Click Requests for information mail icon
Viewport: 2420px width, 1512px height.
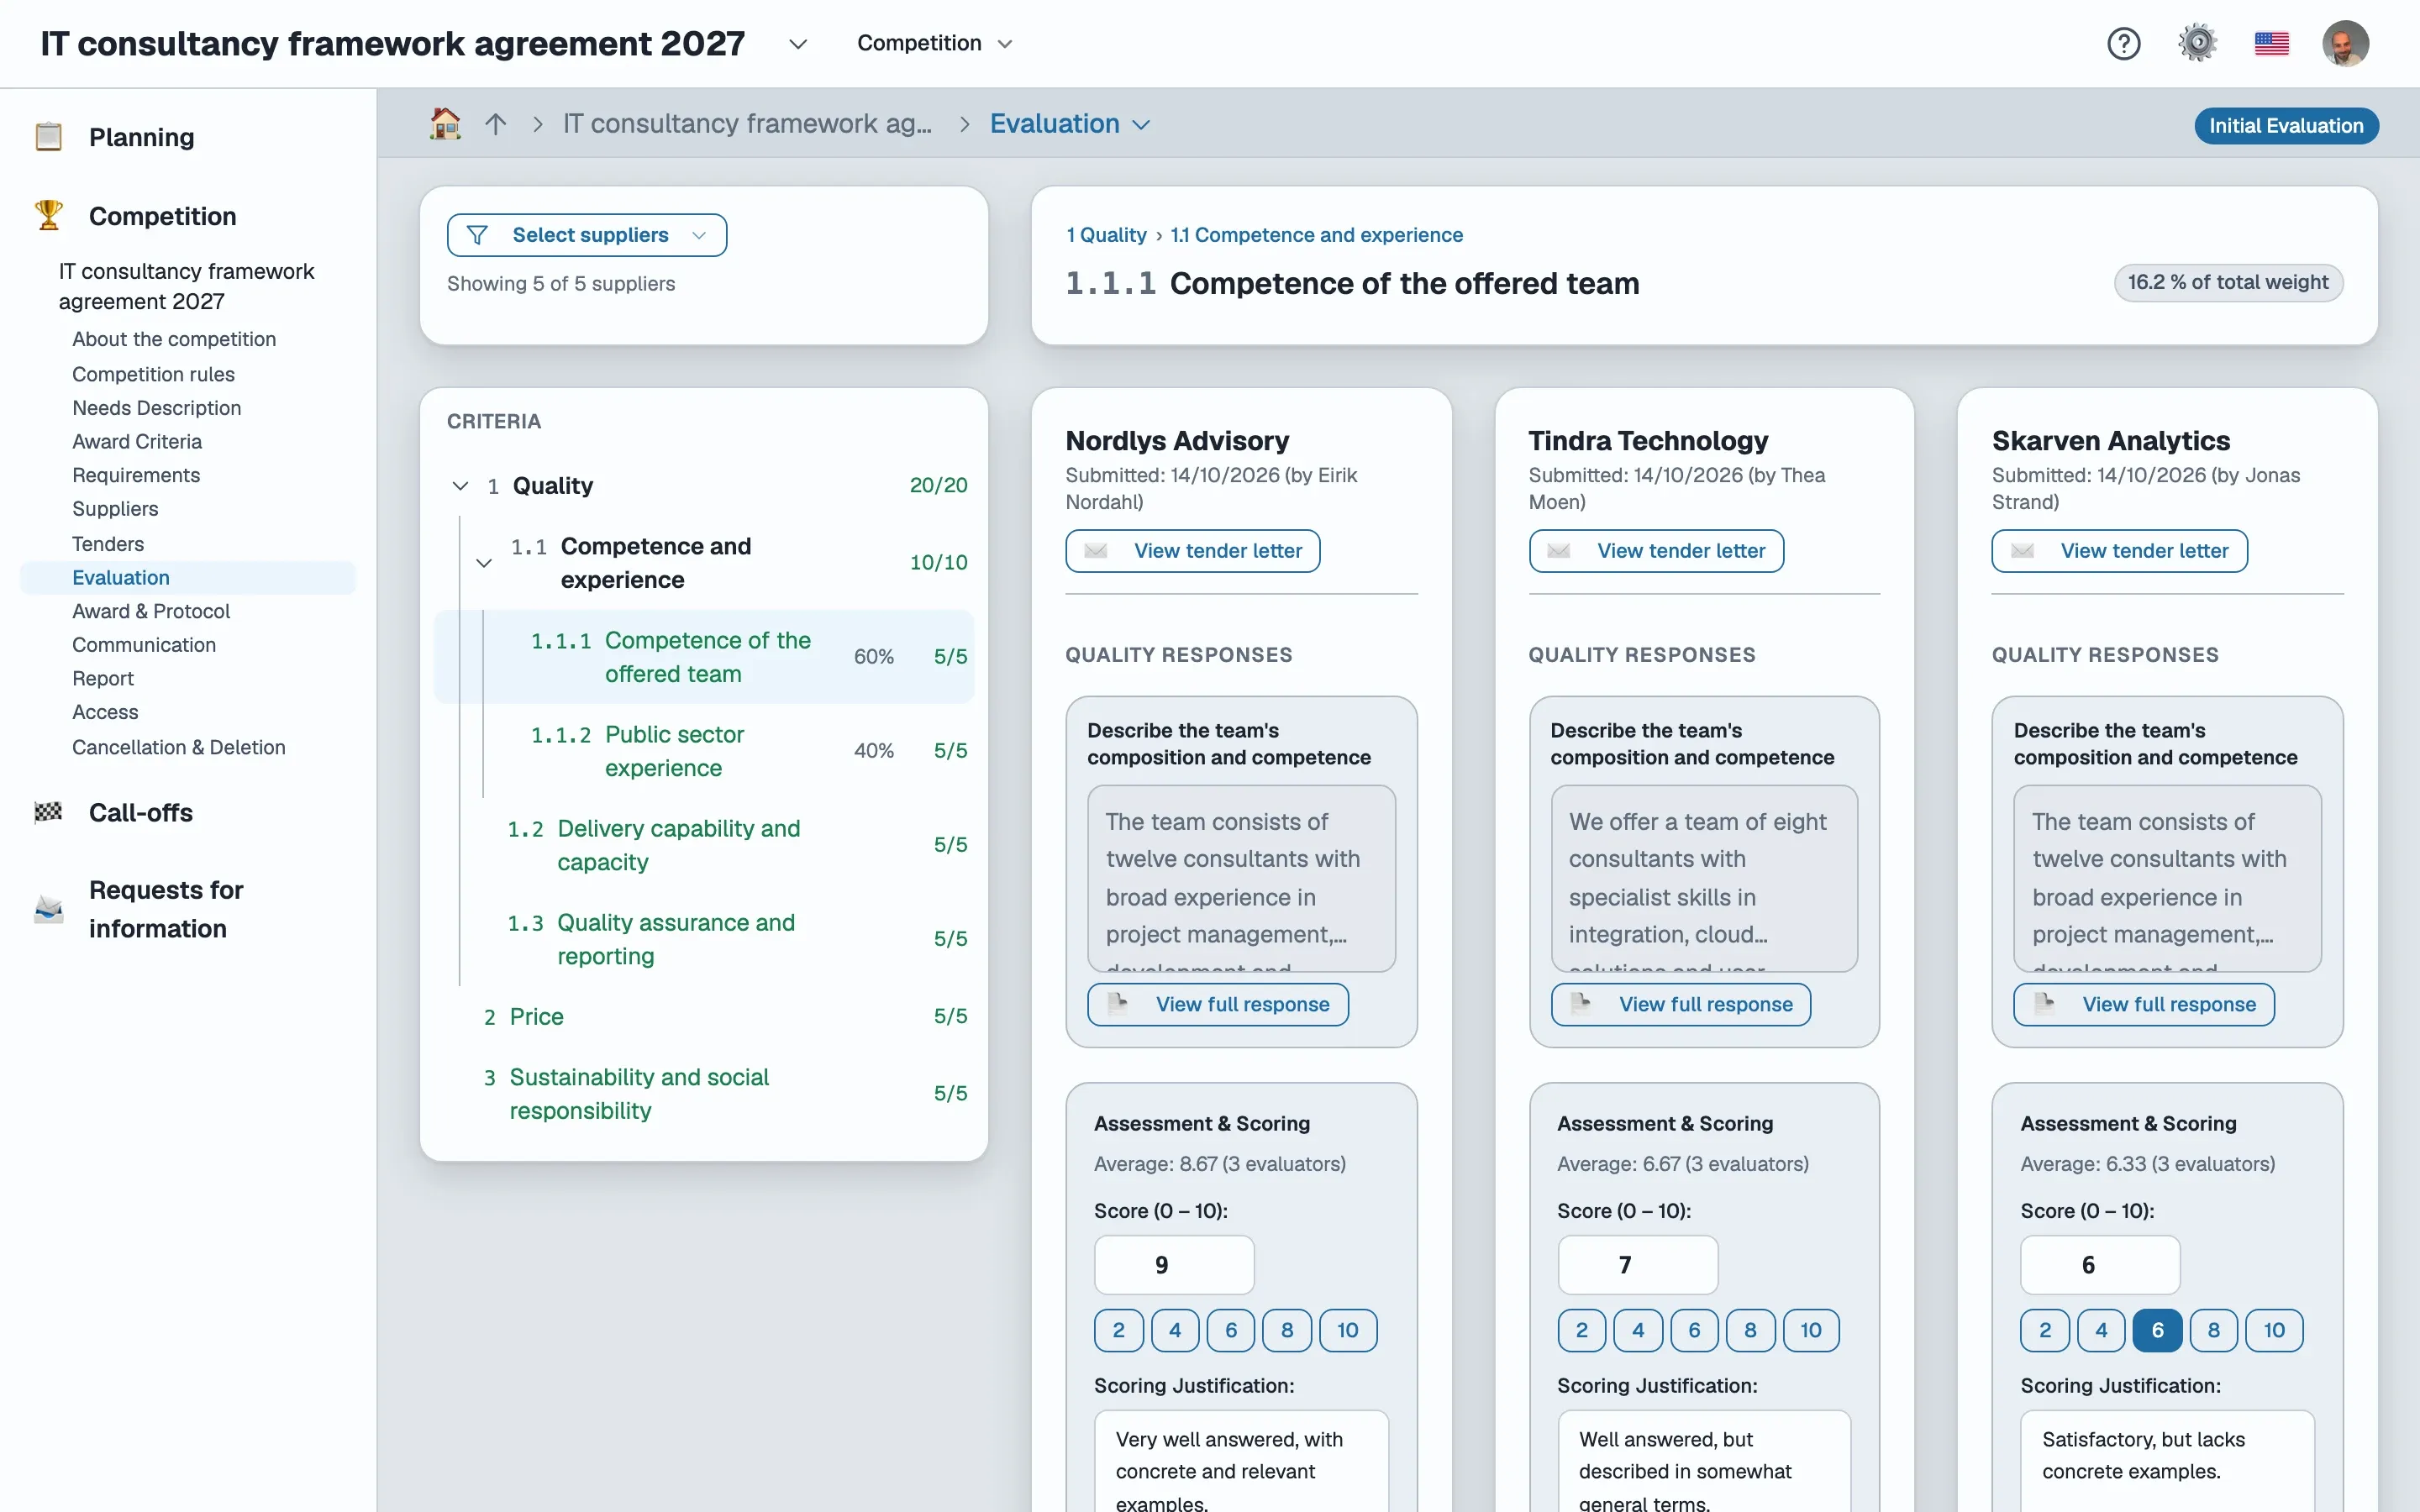click(x=48, y=908)
